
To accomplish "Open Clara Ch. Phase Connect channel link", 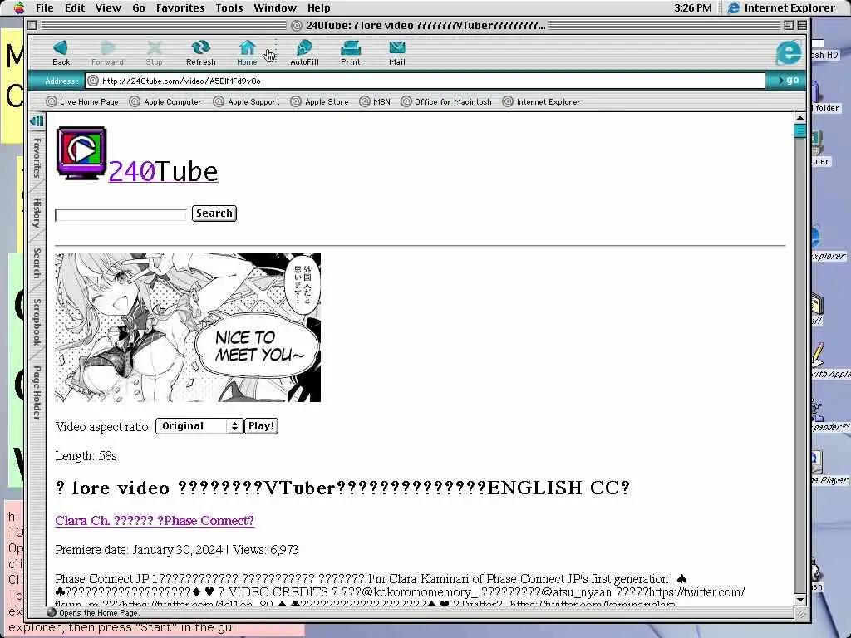I will click(155, 520).
